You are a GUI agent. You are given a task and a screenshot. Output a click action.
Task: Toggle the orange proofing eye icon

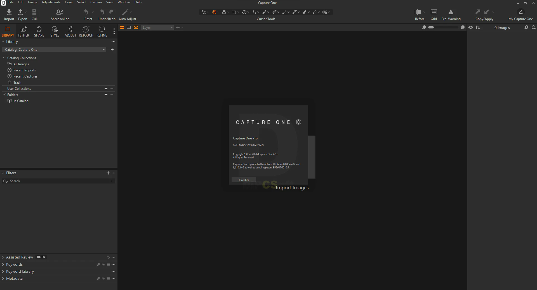click(136, 27)
